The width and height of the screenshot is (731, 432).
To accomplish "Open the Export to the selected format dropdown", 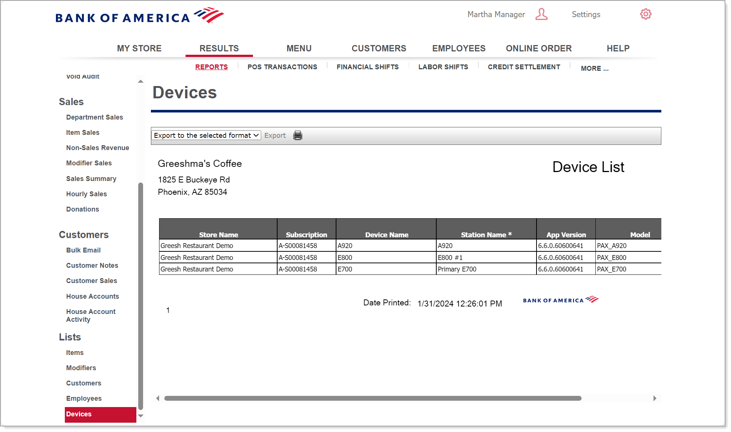I will (x=206, y=135).
